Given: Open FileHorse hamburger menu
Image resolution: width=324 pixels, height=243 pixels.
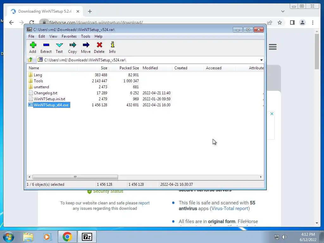Looking at the screenshot, I should (273, 47).
